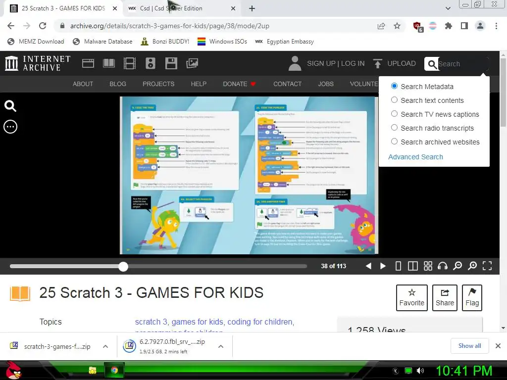Click SIGN UP link
The width and height of the screenshot is (507, 380).
pyautogui.click(x=321, y=63)
